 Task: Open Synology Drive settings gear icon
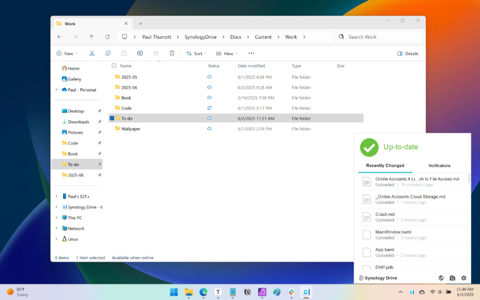tap(464, 278)
